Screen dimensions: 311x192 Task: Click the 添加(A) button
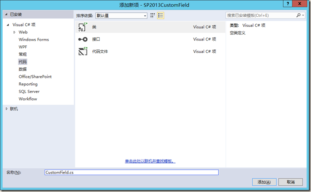264,182
